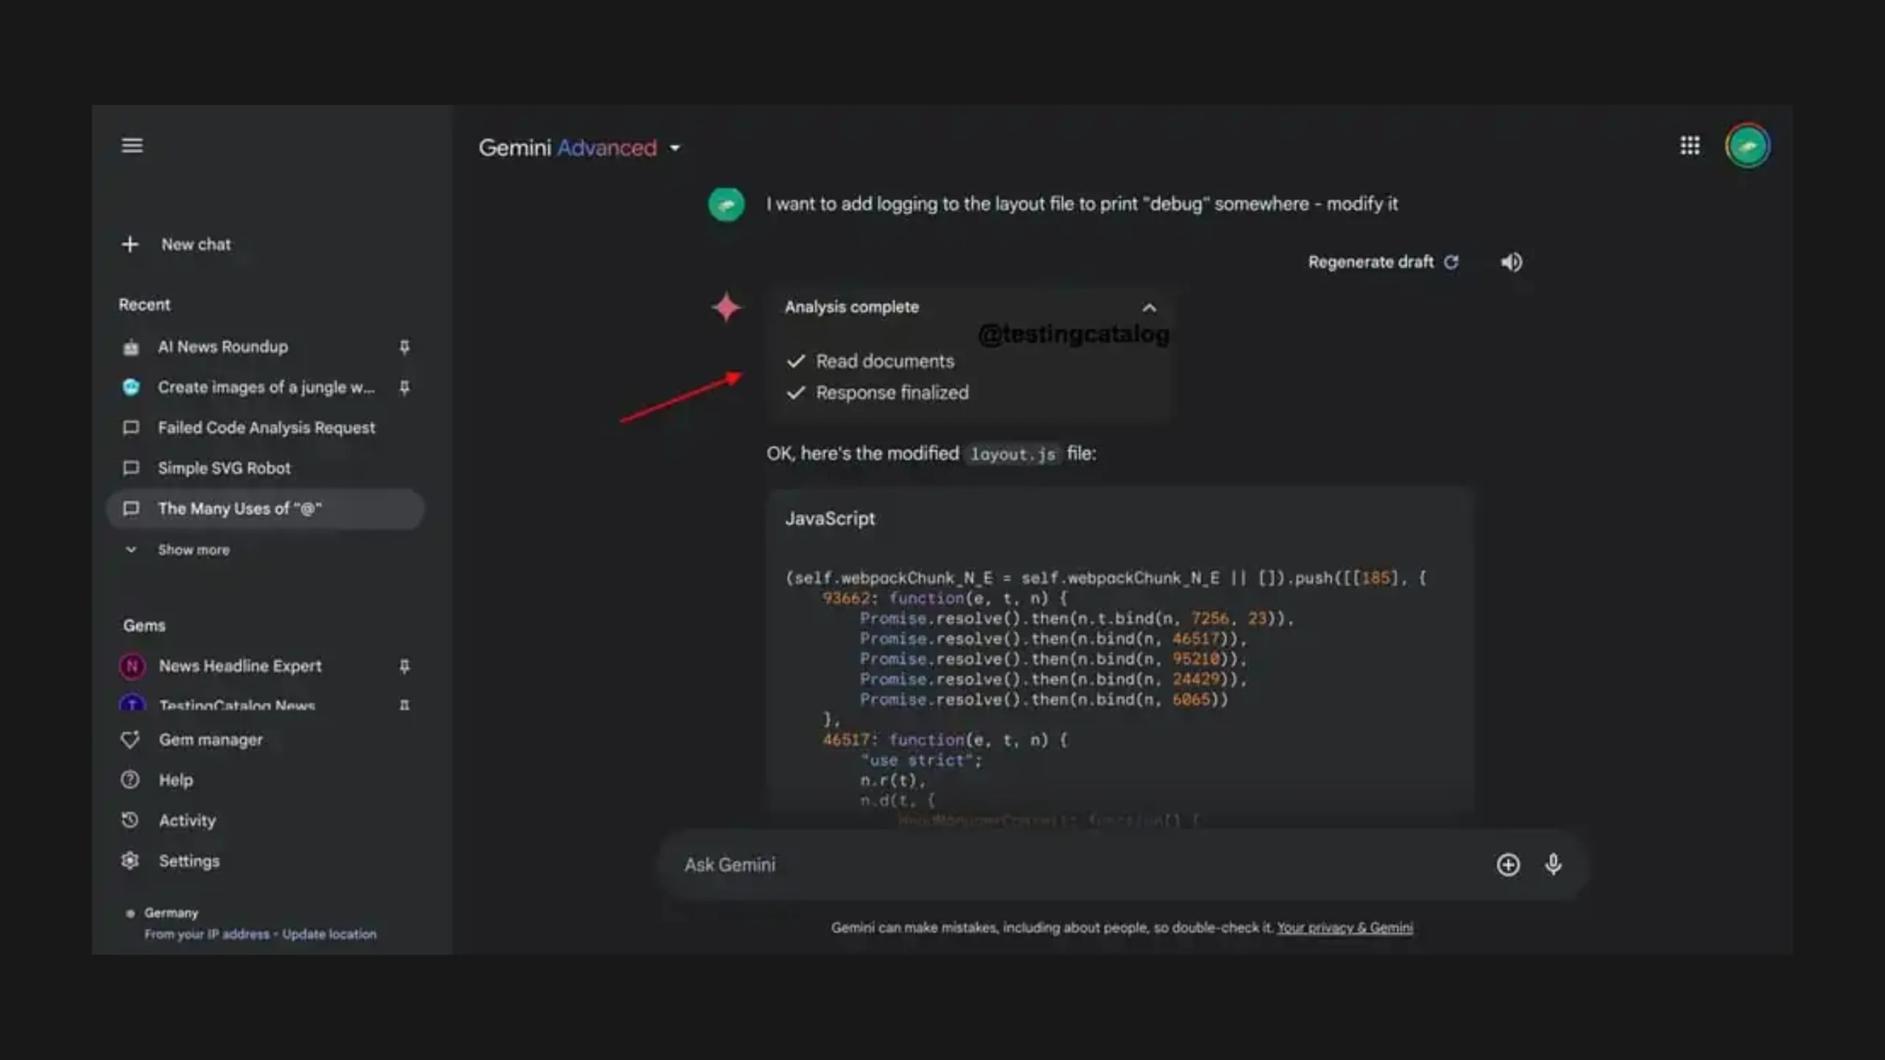This screenshot has width=1885, height=1060.
Task: Open Your privacy & Gemini link
Action: (x=1345, y=928)
